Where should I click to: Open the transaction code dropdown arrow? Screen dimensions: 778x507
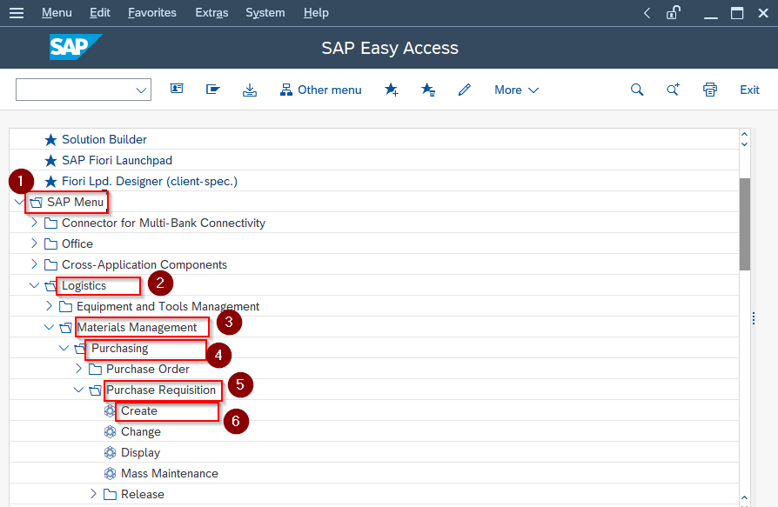coord(141,90)
